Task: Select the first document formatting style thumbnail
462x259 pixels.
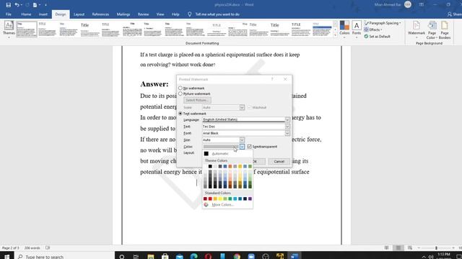Action: point(27,29)
